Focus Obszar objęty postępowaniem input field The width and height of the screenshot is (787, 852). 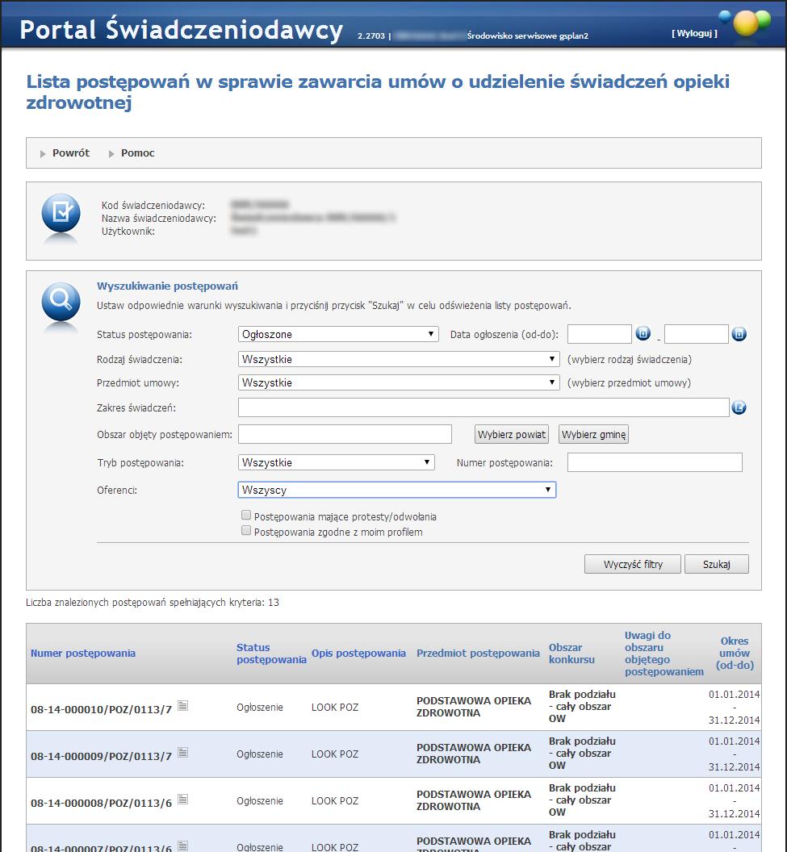coord(345,434)
